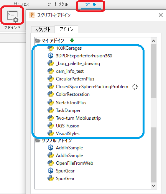This screenshot has height=194, width=166.
Task: Click the UGS_Fusion Python icon
Action: click(x=51, y=126)
